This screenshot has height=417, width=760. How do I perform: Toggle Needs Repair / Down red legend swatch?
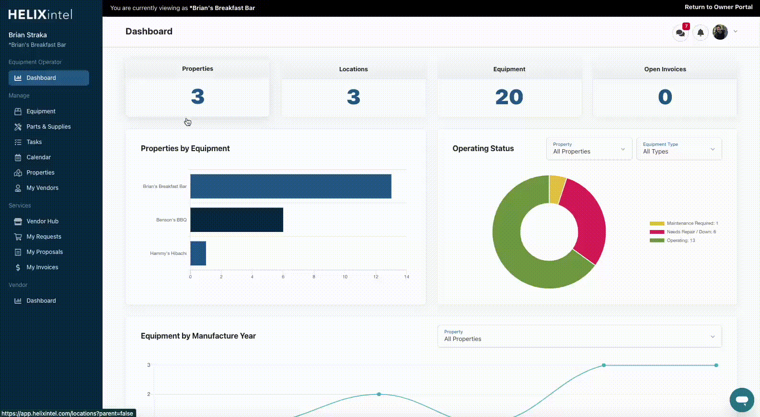click(657, 232)
